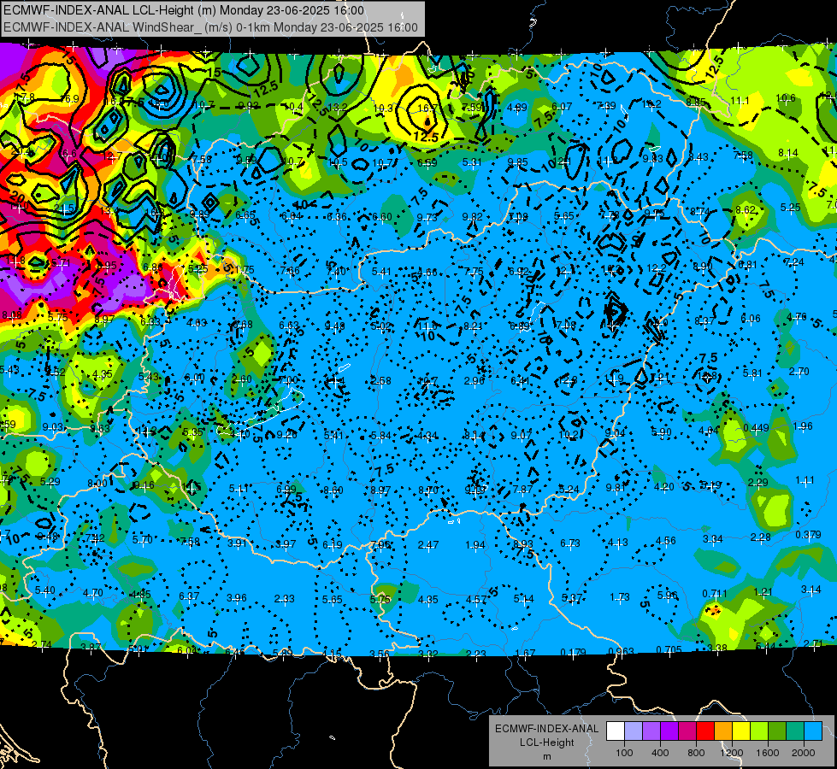837x769 pixels.
Task: Click the legend tick label '2000'
Action: point(804,753)
